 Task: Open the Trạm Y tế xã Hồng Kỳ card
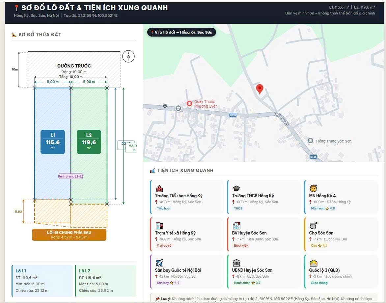[x=186, y=234]
